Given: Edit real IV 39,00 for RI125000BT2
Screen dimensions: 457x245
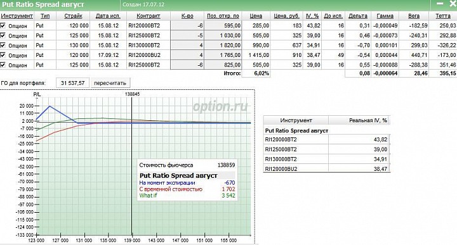Looking at the screenshot, I should coord(359,149).
